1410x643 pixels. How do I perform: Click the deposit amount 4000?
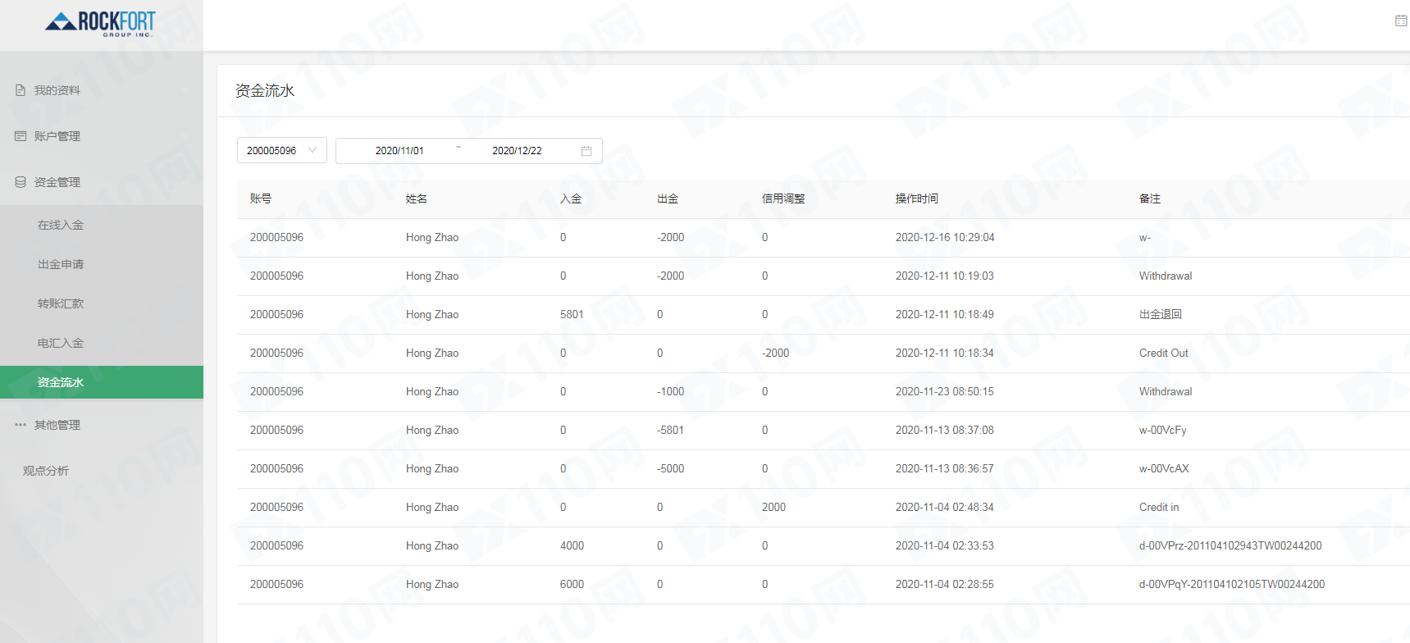[x=572, y=546]
